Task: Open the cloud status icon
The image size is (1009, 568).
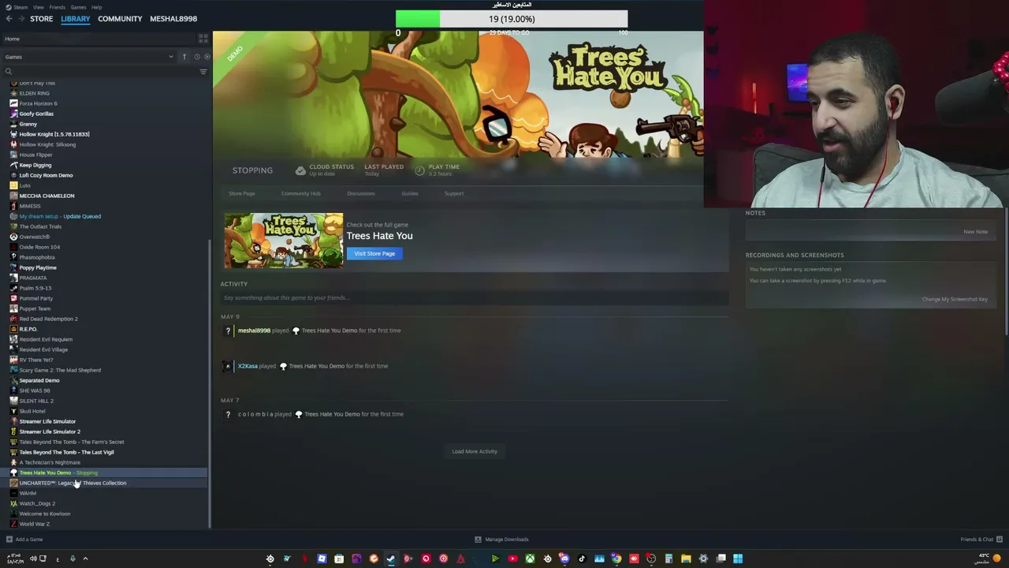Action: 300,170
